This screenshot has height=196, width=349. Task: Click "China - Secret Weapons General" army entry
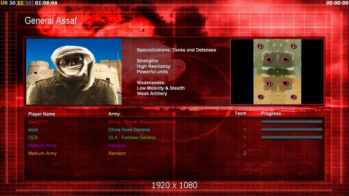click(x=142, y=122)
